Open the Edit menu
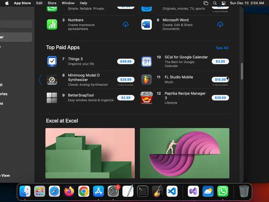This screenshot has width=269, height=202. coord(39,3)
